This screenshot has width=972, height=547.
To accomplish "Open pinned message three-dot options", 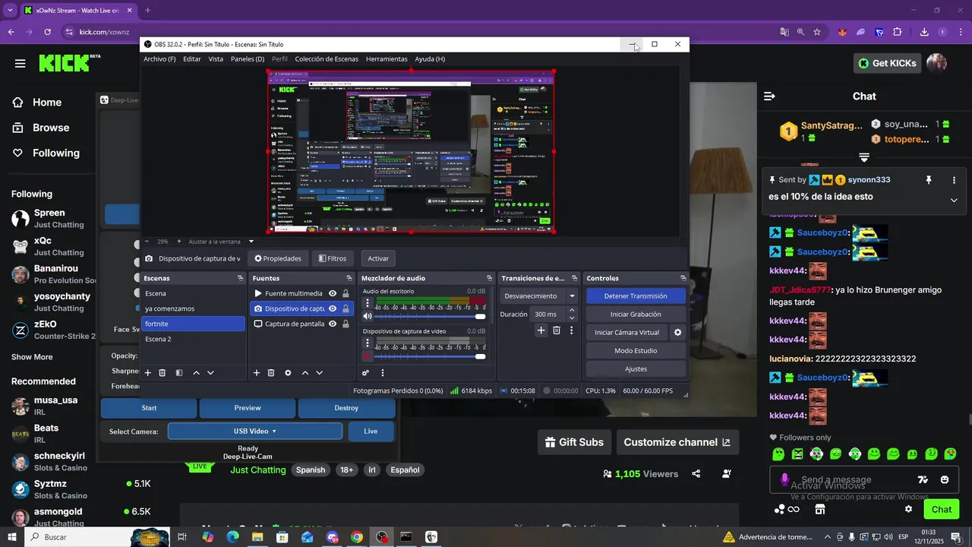I will click(x=955, y=180).
